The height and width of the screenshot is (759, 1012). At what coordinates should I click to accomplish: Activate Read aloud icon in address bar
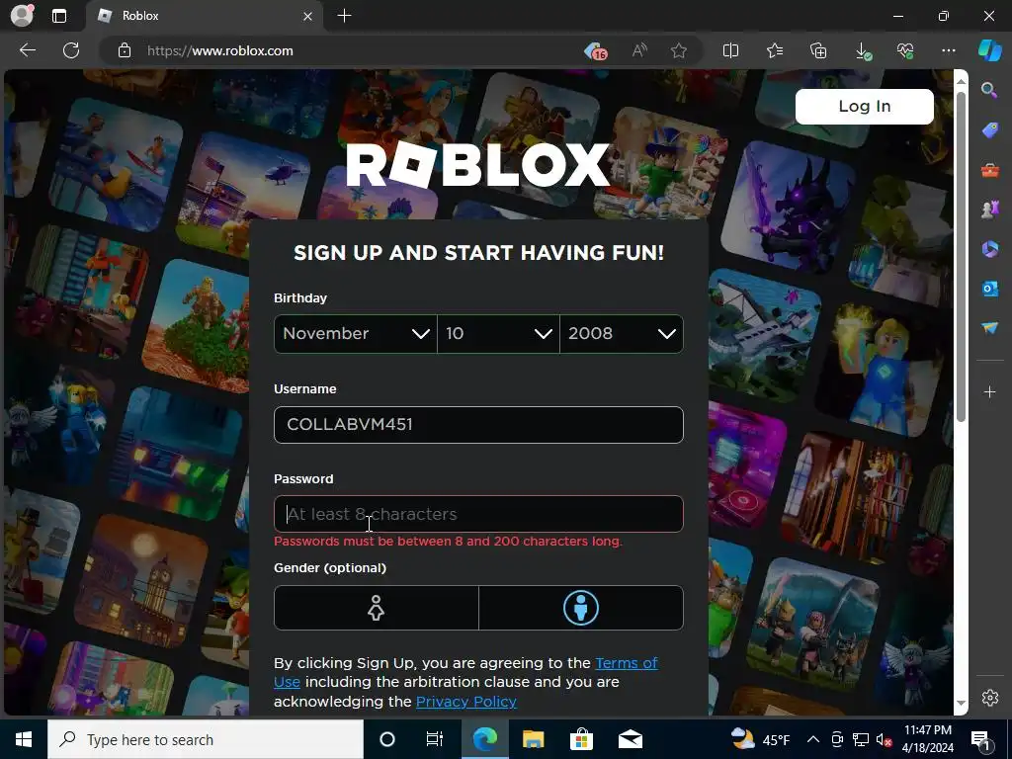pos(639,50)
